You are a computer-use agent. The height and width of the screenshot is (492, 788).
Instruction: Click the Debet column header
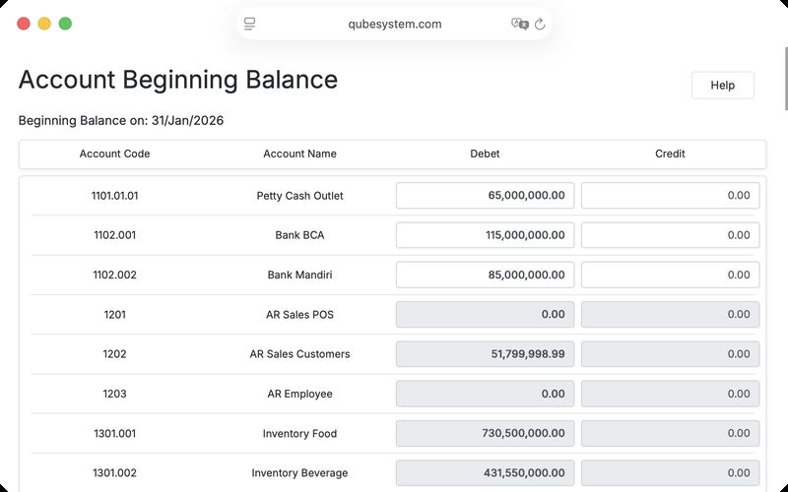coord(485,154)
